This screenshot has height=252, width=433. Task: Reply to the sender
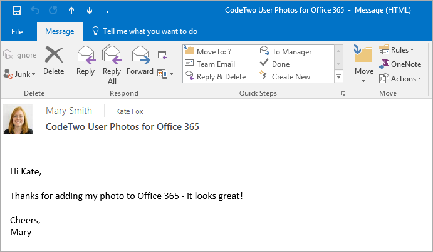(x=86, y=61)
